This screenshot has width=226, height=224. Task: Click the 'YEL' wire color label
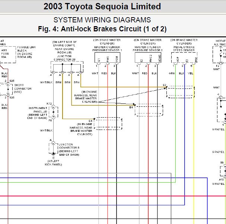(190, 74)
